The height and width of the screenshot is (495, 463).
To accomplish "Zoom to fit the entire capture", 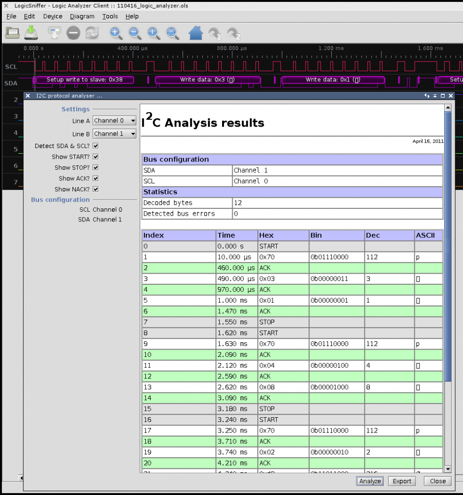I will 172,33.
